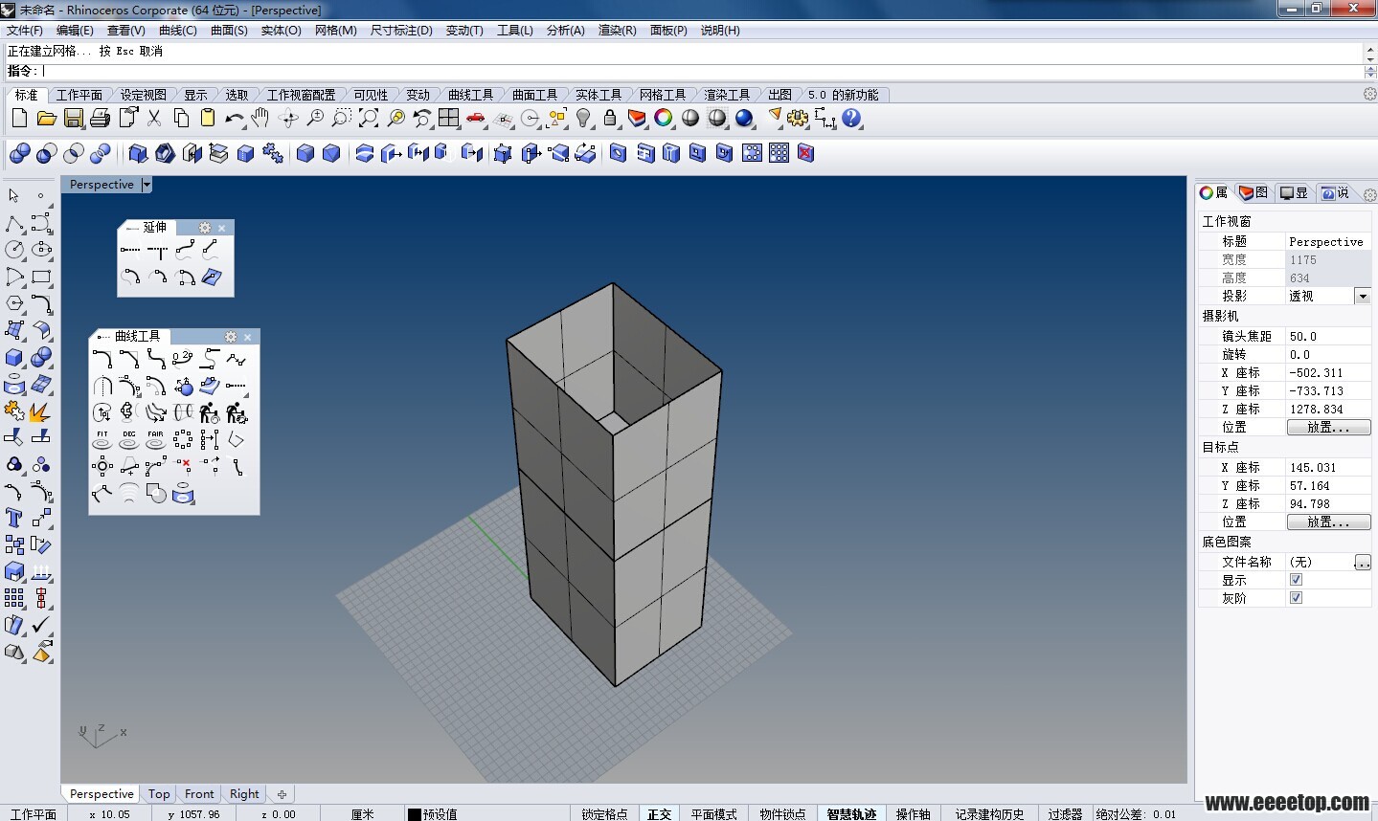Click 放置... button under 目标点
This screenshot has height=821, width=1378.
point(1327,522)
